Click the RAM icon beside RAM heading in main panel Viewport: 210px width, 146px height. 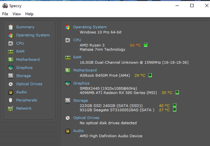coord(68,57)
